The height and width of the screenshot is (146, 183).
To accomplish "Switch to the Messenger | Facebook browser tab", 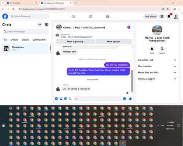I will click(x=56, y=3).
